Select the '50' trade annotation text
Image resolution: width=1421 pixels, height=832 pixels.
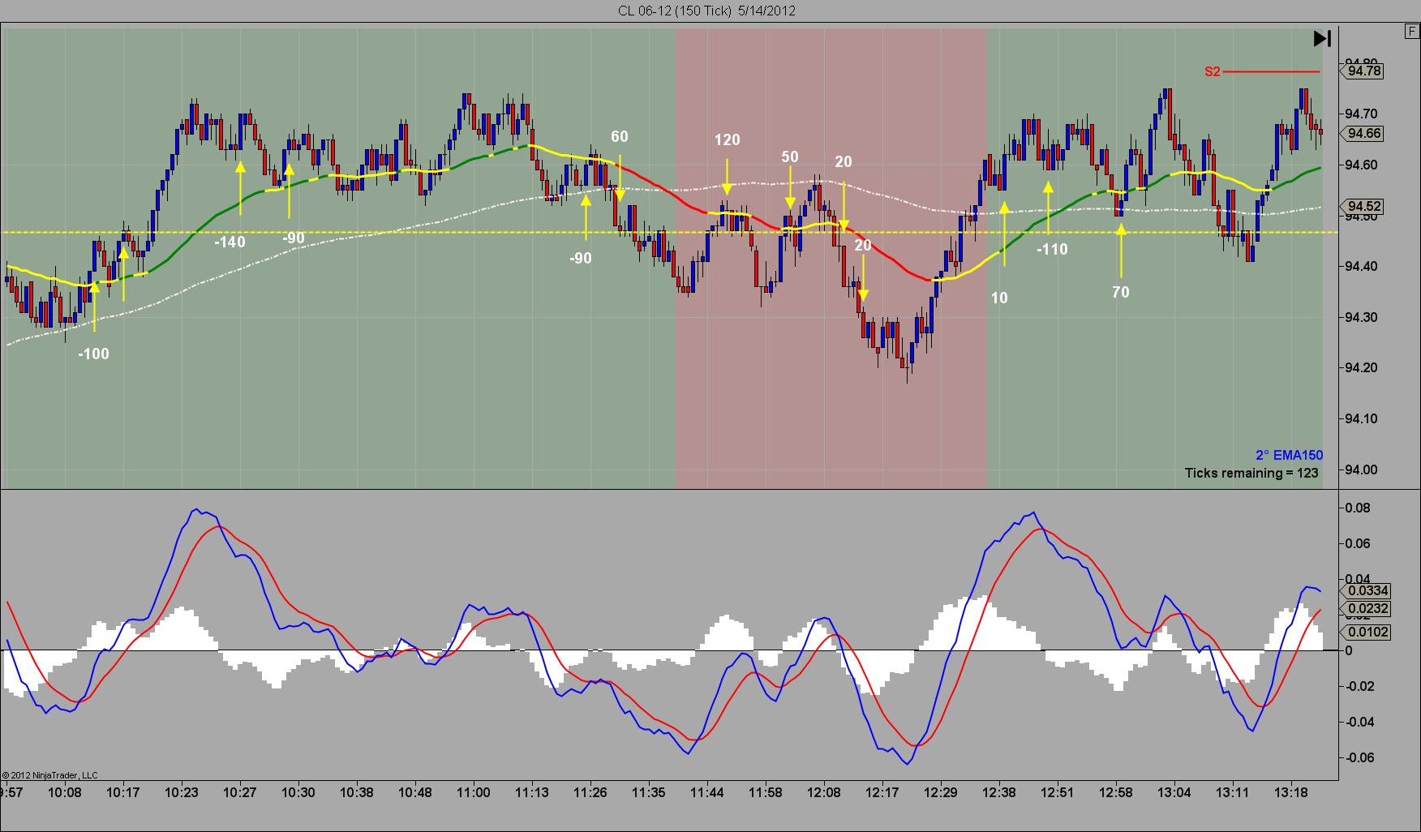789,157
